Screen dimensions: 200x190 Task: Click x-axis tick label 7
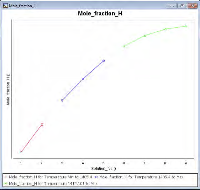coord(144,163)
